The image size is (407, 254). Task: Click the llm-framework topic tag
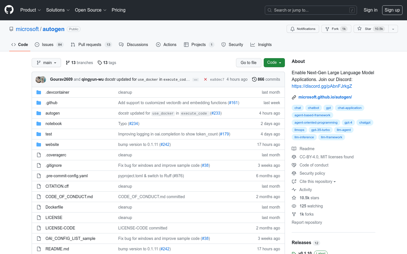[x=332, y=137]
